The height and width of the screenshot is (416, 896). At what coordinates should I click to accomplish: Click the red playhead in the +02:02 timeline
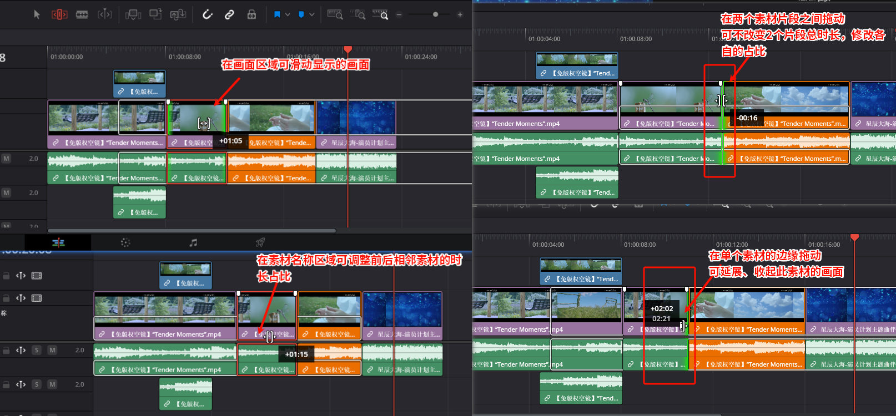[x=855, y=237]
